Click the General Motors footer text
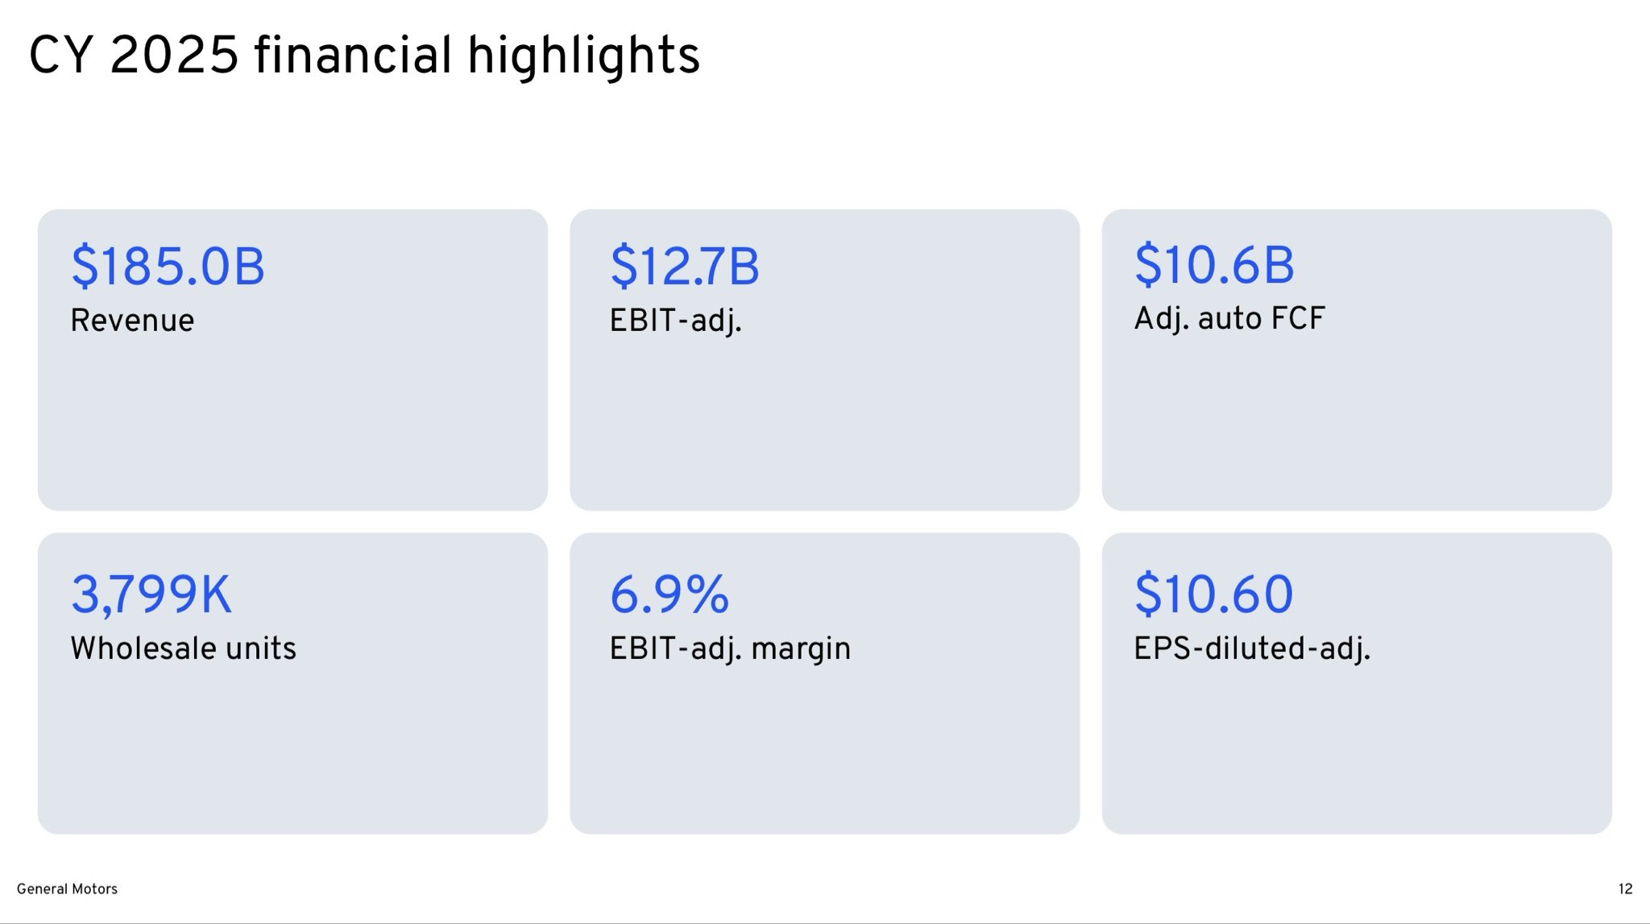 click(67, 889)
